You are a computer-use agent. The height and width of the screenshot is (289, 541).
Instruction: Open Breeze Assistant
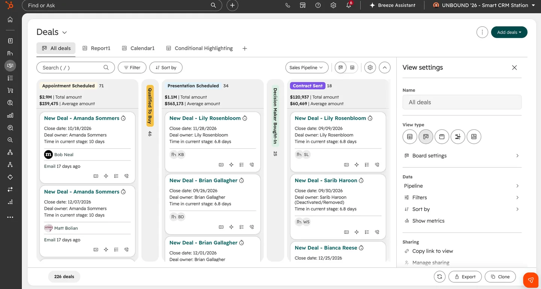(392, 5)
